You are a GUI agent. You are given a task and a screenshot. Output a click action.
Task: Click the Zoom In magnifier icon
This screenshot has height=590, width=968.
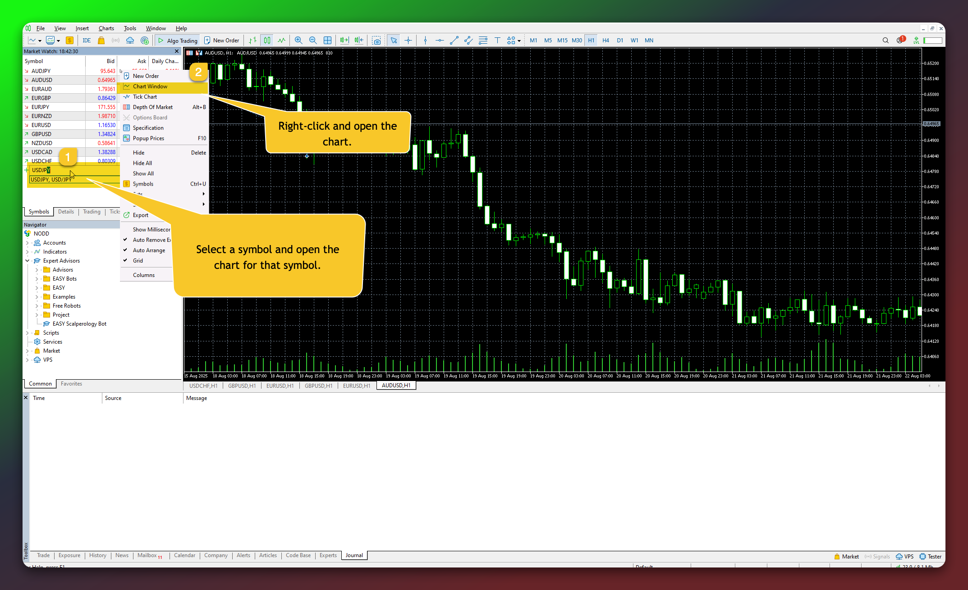pos(298,40)
